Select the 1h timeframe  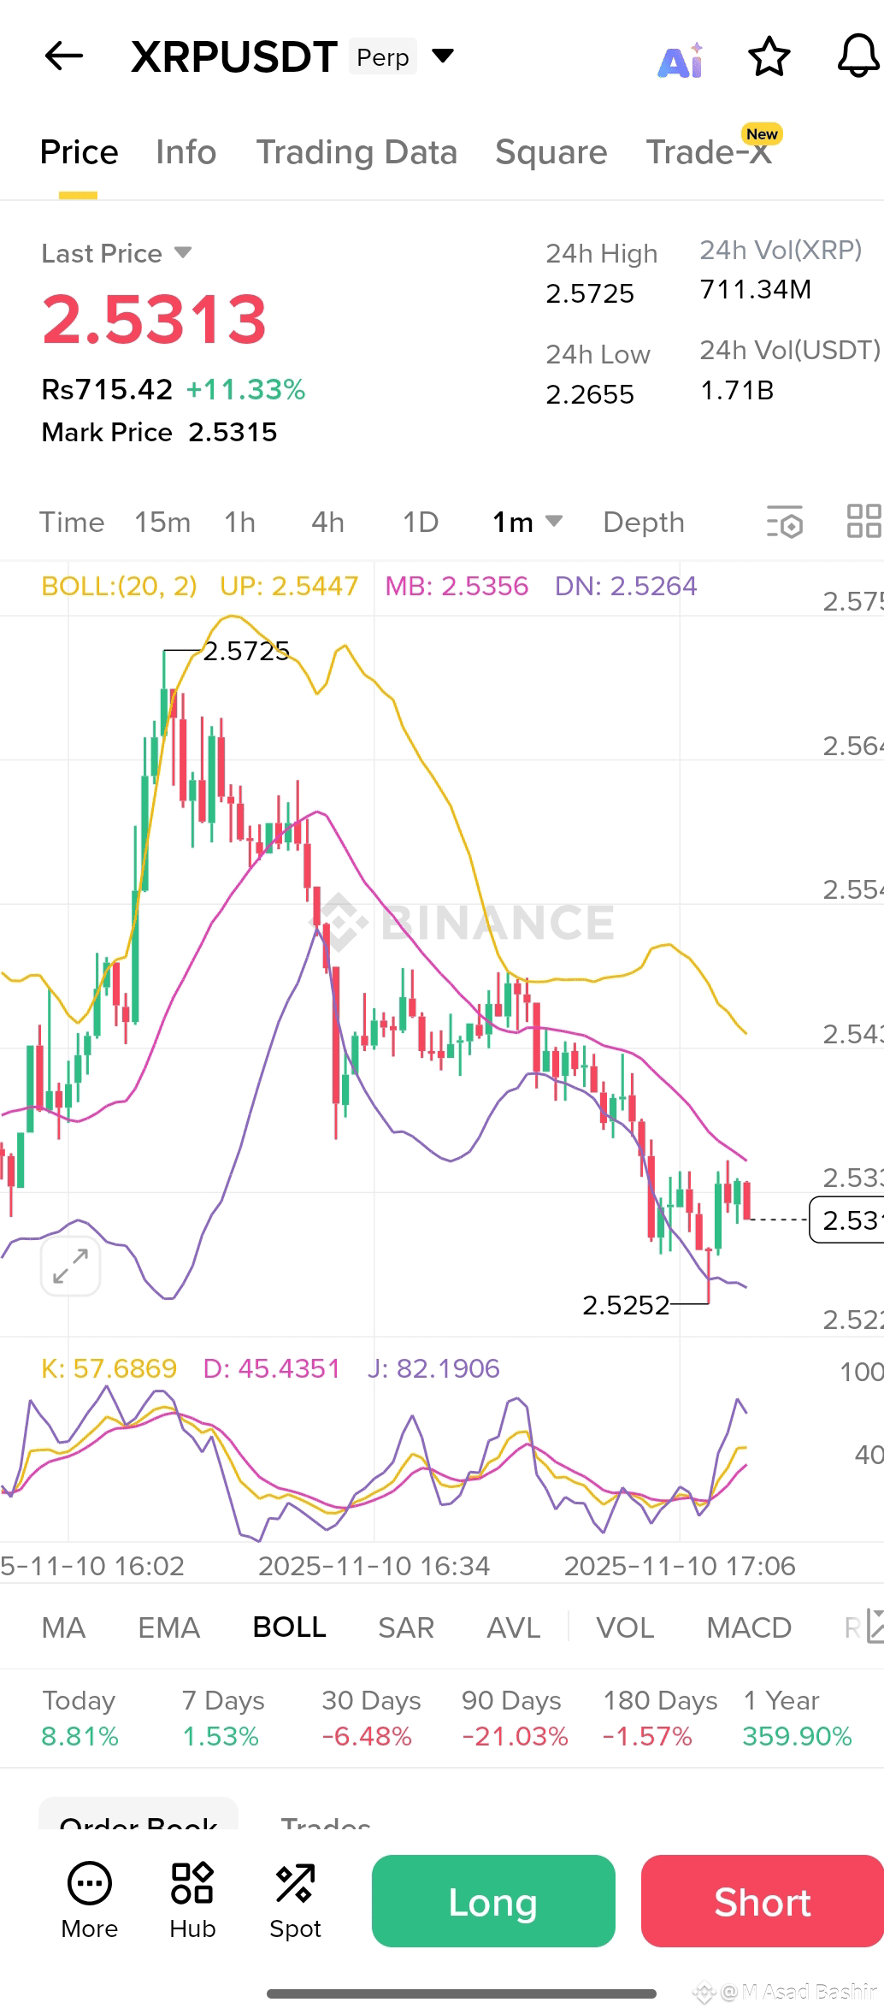coord(240,522)
